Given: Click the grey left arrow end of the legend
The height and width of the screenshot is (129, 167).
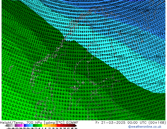Looking at the screenshot, I should 6,126.
